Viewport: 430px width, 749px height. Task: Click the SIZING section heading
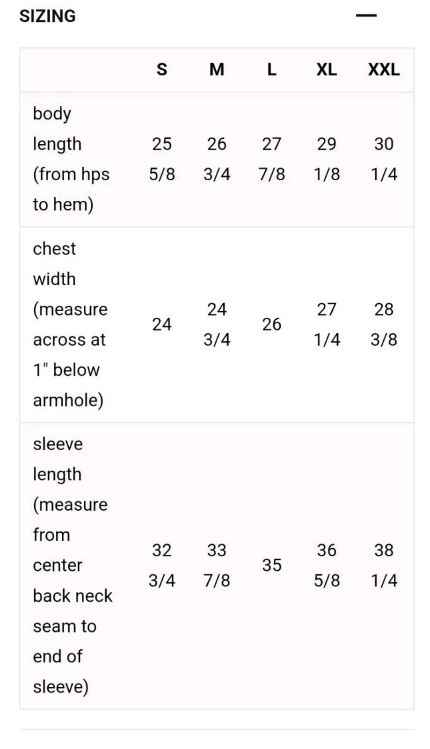[47, 16]
